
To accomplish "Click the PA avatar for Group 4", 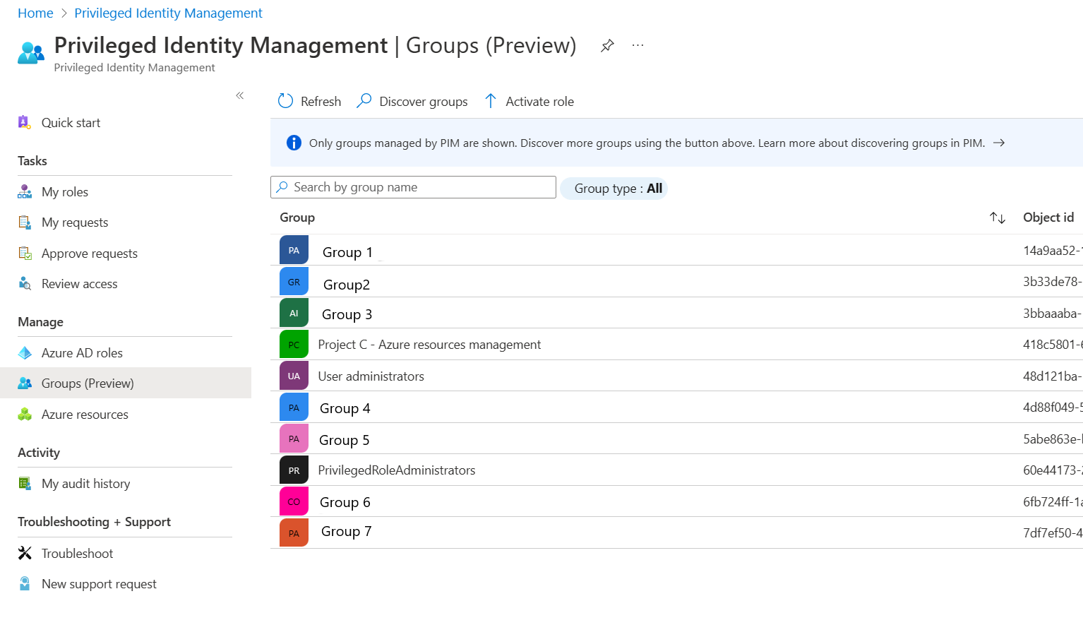I will (294, 407).
